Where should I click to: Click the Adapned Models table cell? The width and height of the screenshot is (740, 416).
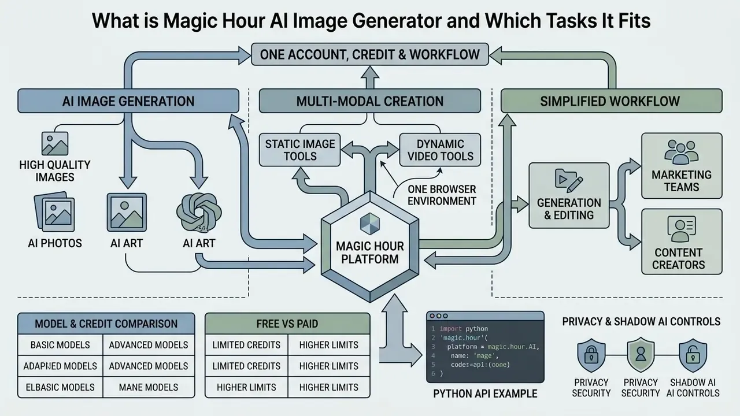pos(60,366)
